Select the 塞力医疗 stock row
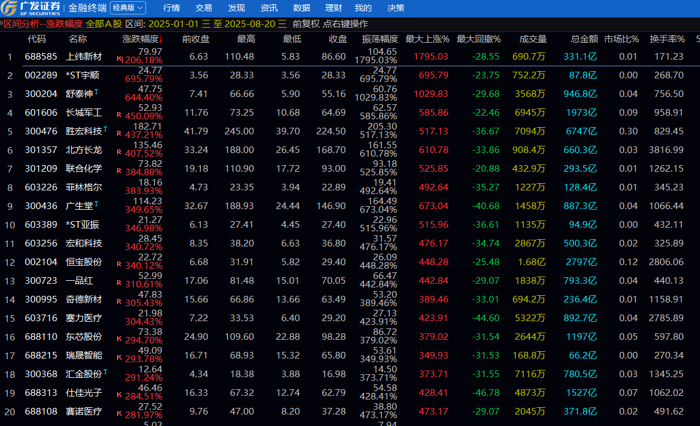This screenshot has width=700, height=426. (x=350, y=318)
